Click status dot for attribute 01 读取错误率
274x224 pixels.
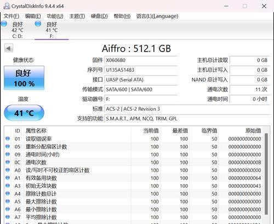click(8, 139)
